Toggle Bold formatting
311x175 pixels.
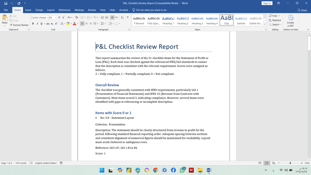click(33, 24)
